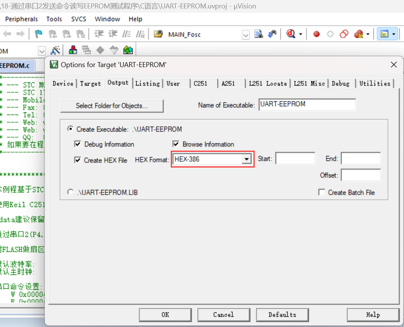404x327 pixels.
Task: Enable Create Batch File checkbox
Action: [x=322, y=192]
